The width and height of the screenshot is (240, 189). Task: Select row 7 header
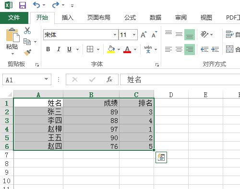pyautogui.click(x=7, y=155)
